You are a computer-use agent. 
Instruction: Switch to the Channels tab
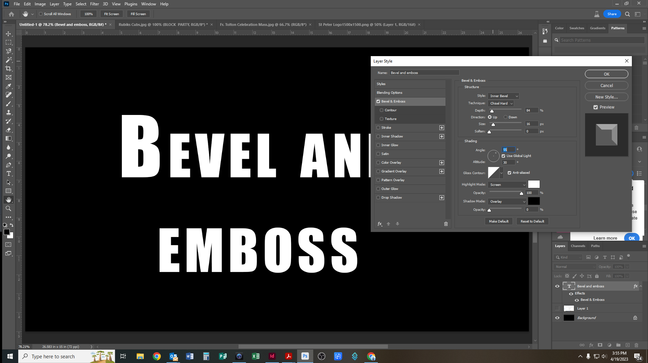(578, 246)
